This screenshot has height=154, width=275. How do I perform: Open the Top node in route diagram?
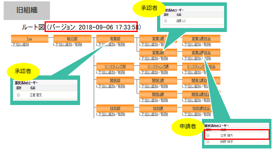tap(29, 39)
